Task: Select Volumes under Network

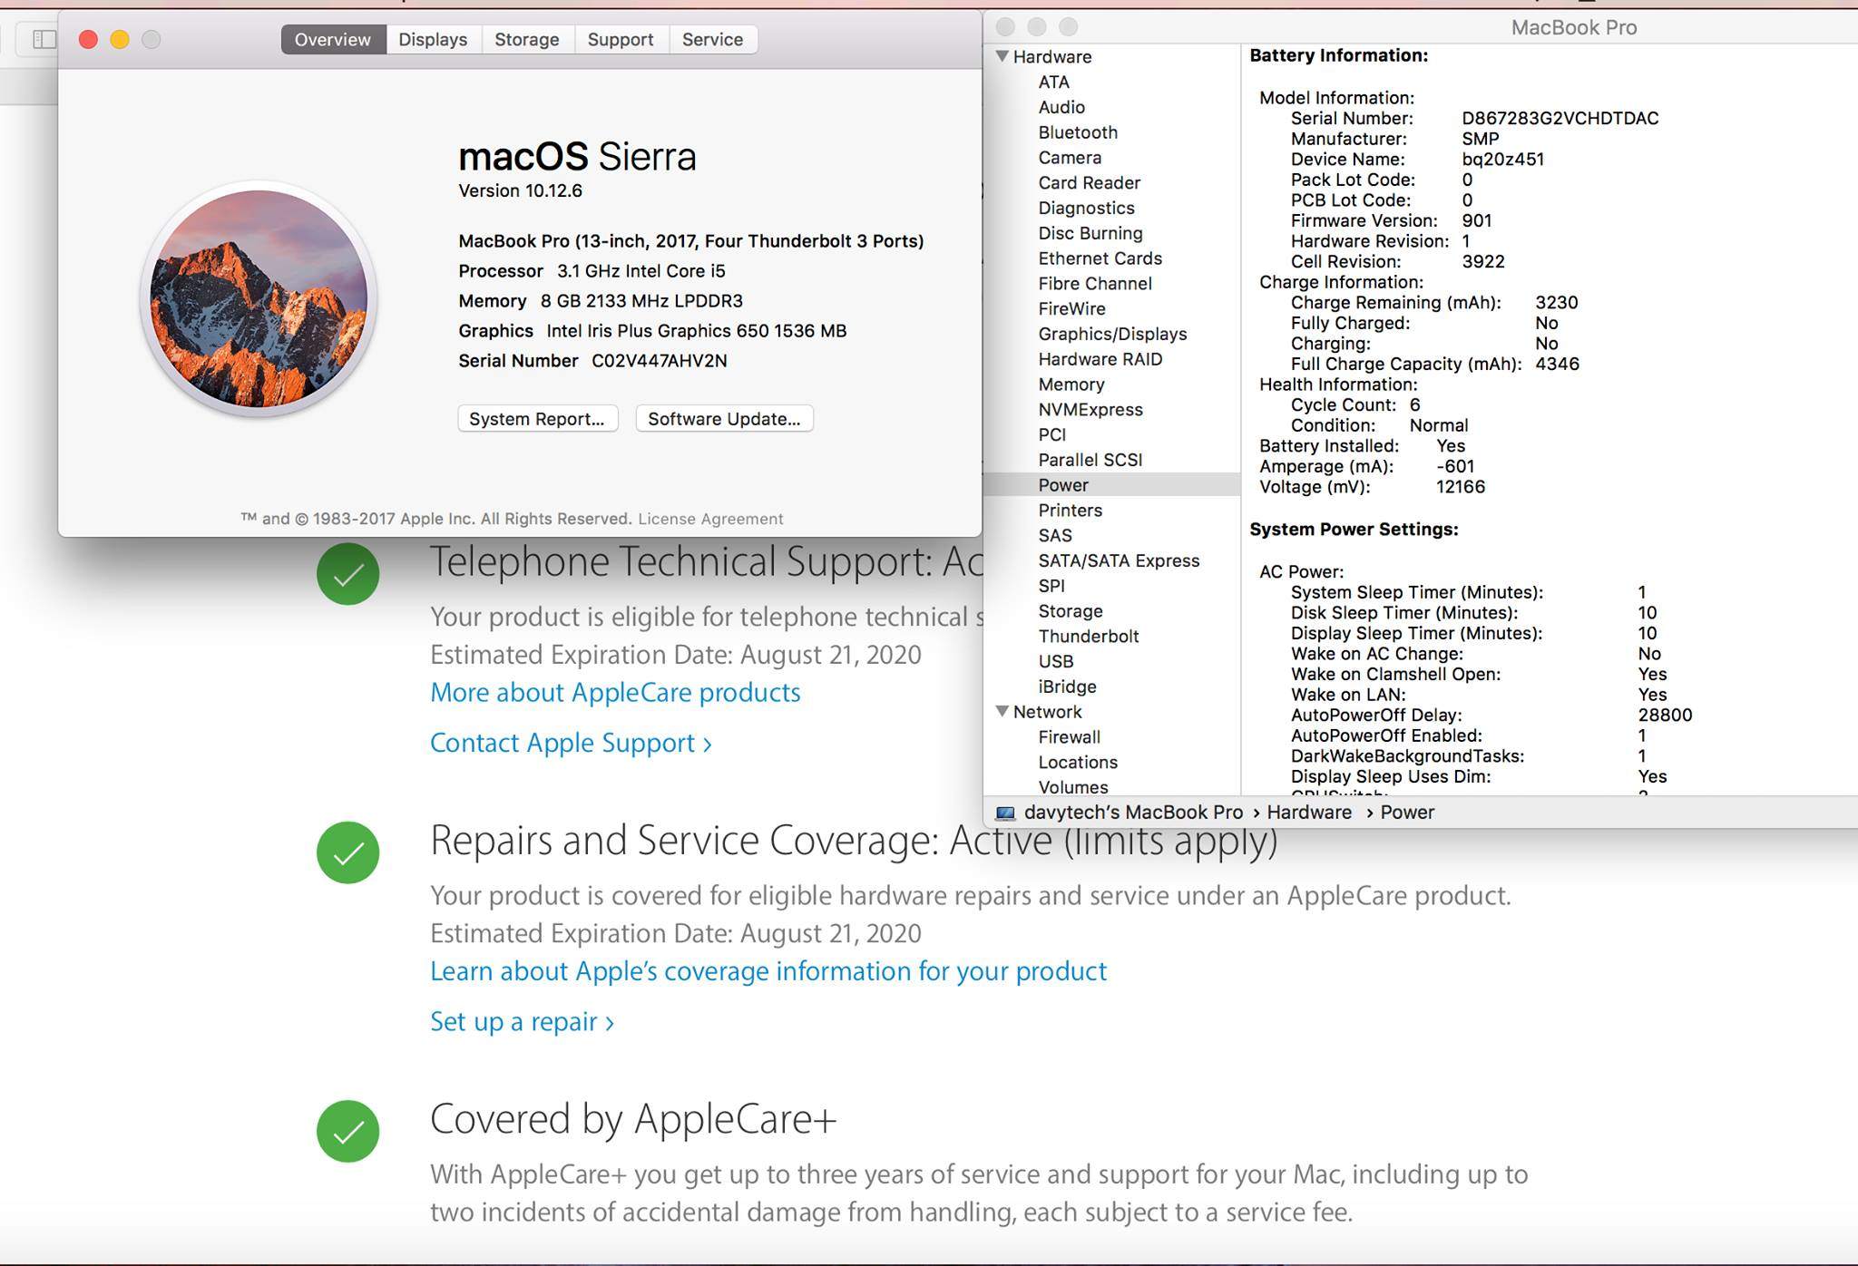Action: tap(1073, 787)
